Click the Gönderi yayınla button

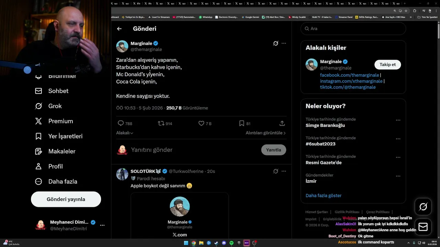pos(66,199)
